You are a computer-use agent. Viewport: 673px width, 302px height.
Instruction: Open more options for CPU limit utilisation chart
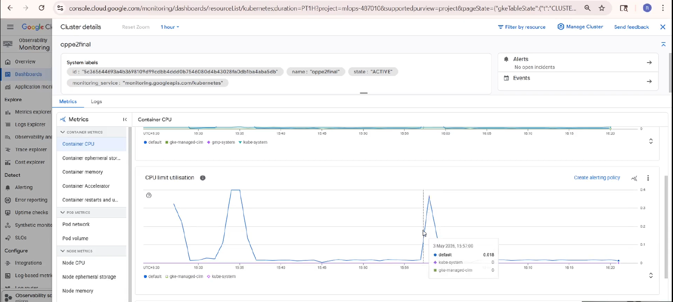tap(648, 178)
